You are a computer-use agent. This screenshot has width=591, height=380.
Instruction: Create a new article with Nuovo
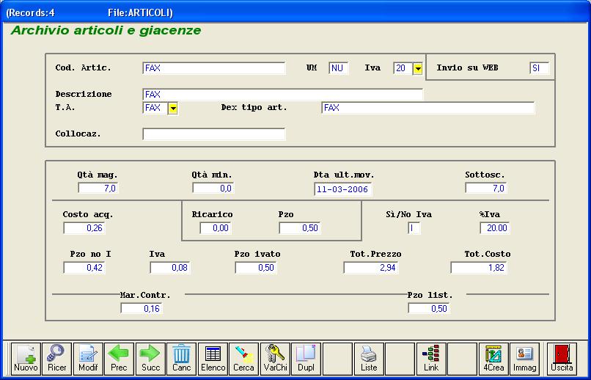point(26,359)
